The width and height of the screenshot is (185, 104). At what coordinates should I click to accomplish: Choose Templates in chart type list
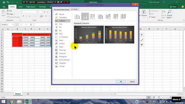point(63,17)
